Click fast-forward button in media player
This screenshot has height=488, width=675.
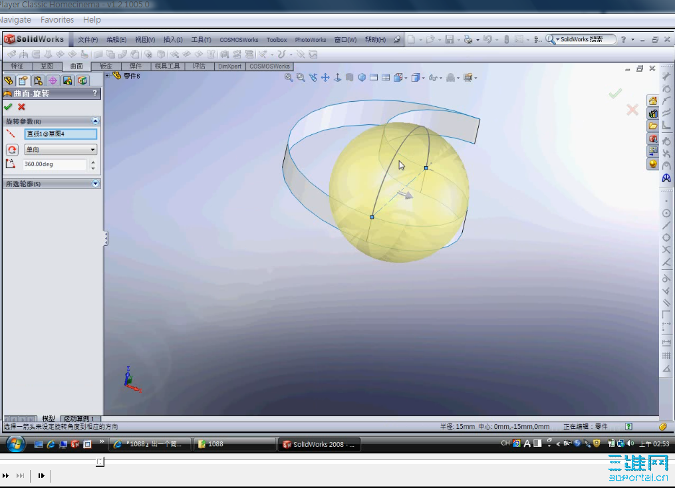tap(5, 475)
